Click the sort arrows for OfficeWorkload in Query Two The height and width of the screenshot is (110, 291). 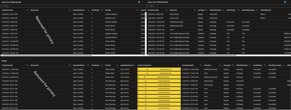223,10
